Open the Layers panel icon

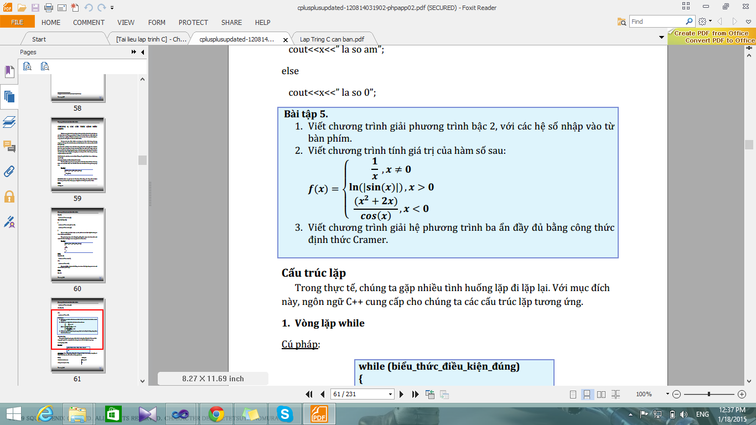pos(9,122)
